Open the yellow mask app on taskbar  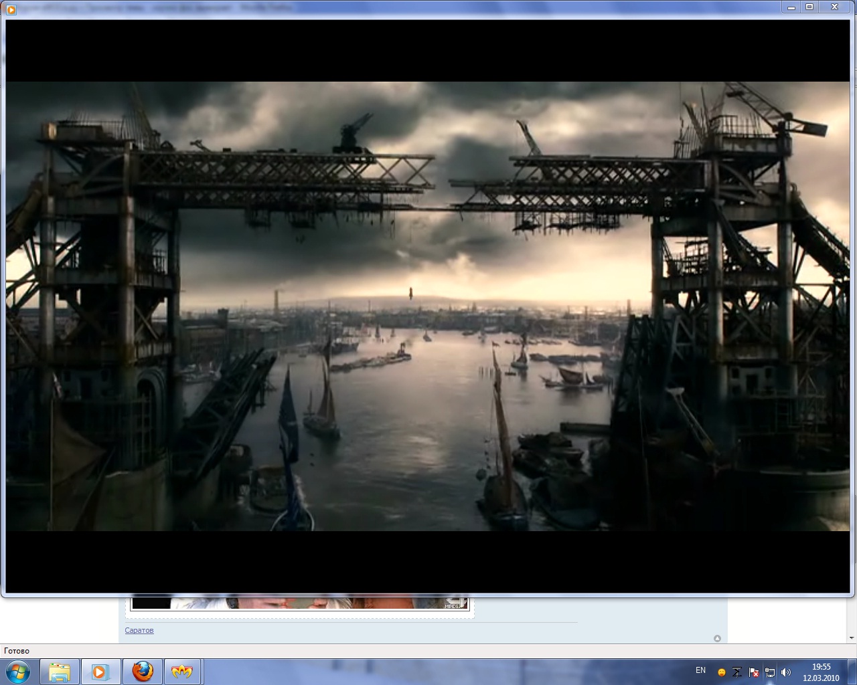[182, 672]
